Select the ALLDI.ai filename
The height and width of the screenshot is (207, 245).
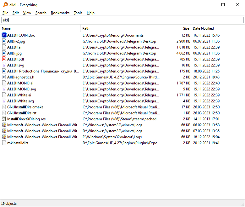point(14,47)
